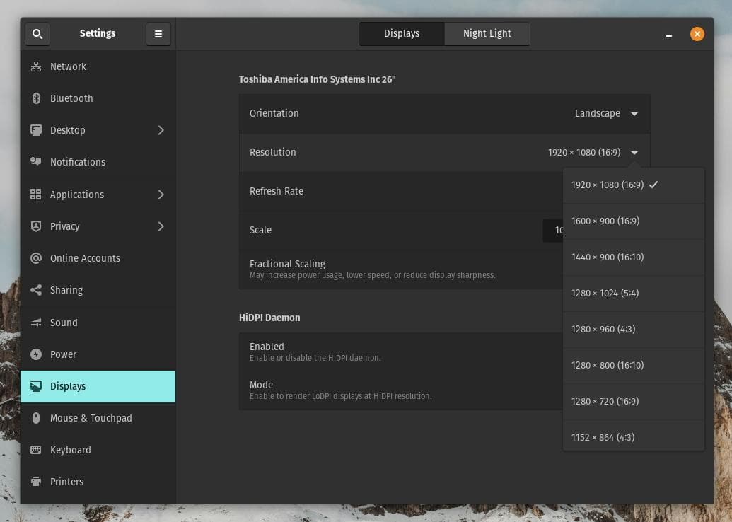Open Bluetooth settings

(x=98, y=98)
